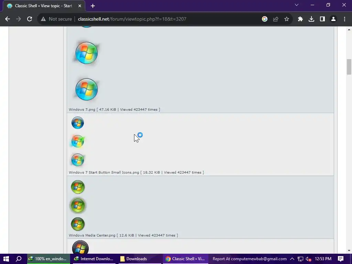The width and height of the screenshot is (352, 264).
Task: Open a new tab
Action: click(x=93, y=6)
